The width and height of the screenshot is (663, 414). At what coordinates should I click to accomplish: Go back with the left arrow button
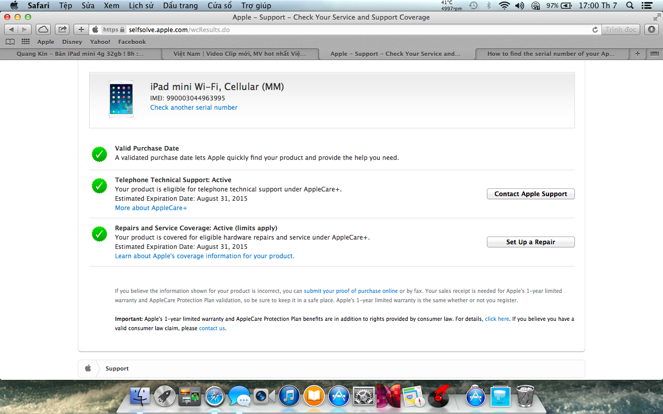11,29
